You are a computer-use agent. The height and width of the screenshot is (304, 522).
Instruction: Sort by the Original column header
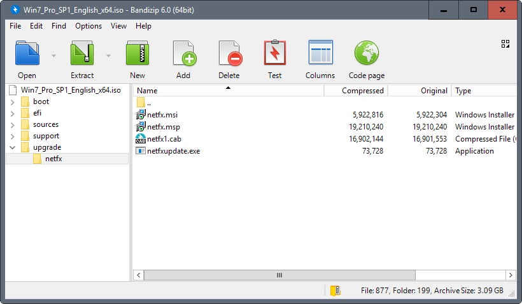click(420, 91)
